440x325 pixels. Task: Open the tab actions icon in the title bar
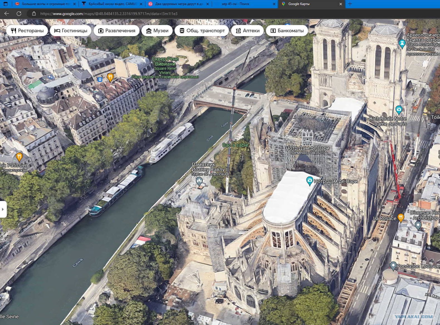(x=6, y=4)
